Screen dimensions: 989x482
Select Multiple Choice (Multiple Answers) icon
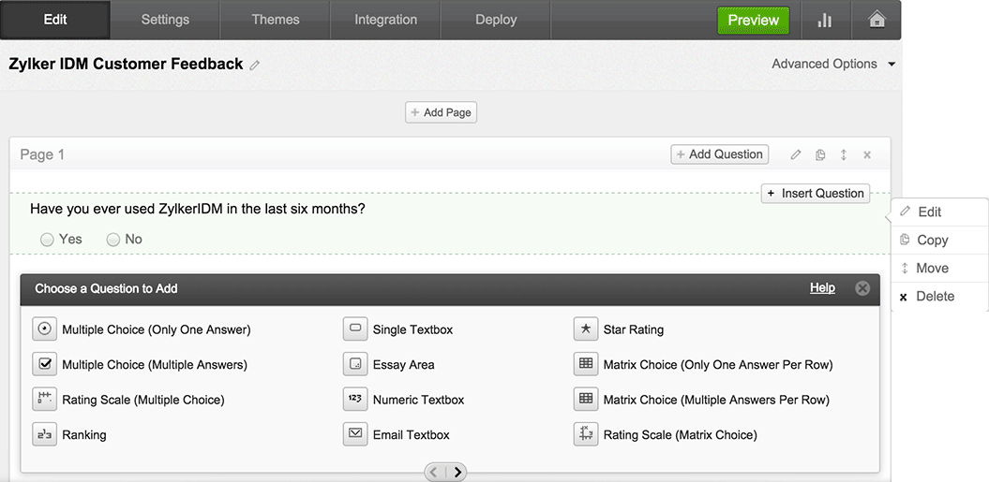(44, 364)
